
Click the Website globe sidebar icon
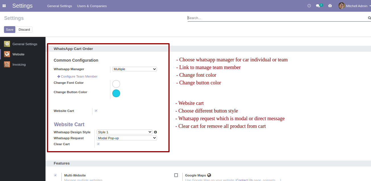[x=7, y=54]
